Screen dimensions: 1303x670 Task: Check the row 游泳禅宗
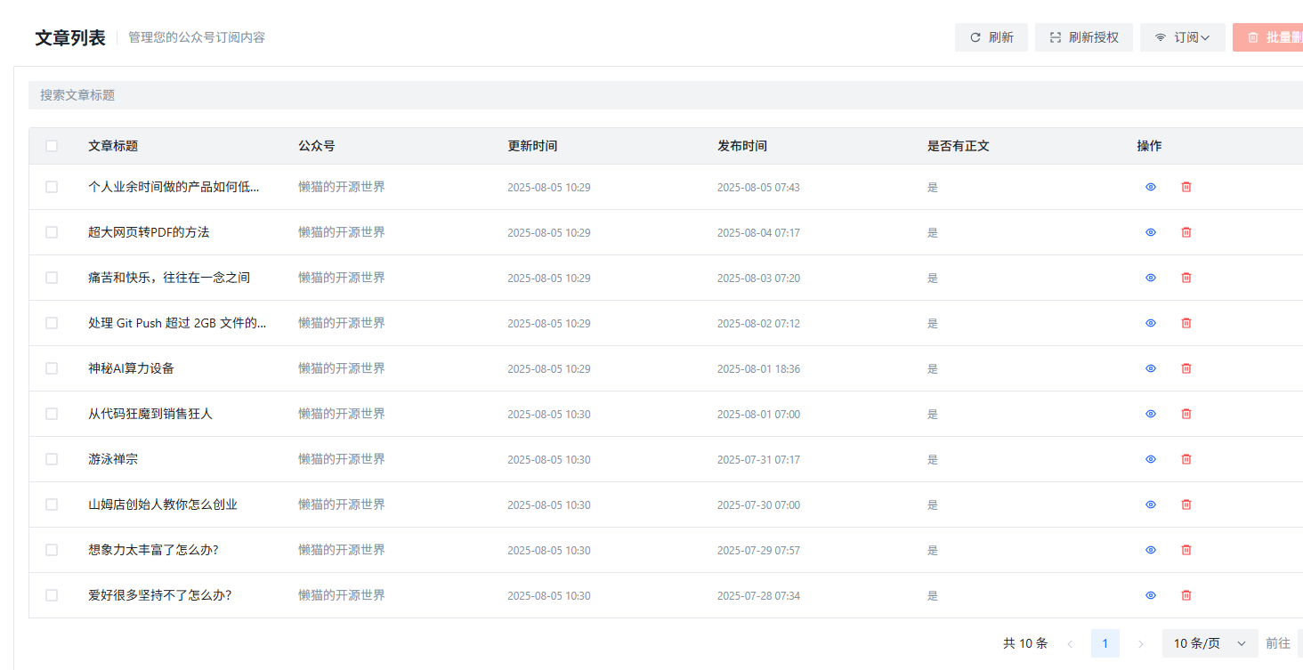pos(52,459)
